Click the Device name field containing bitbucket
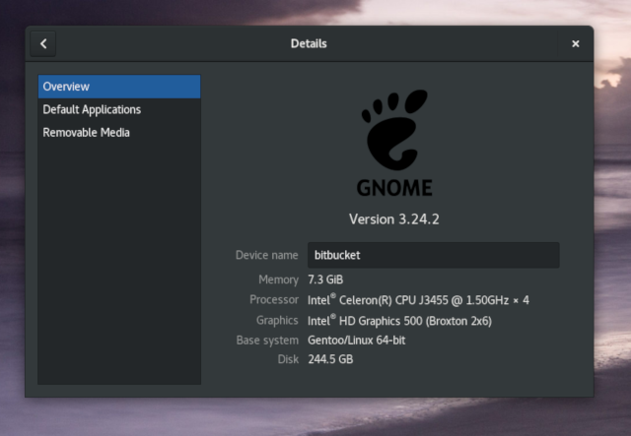631x436 pixels. [434, 255]
